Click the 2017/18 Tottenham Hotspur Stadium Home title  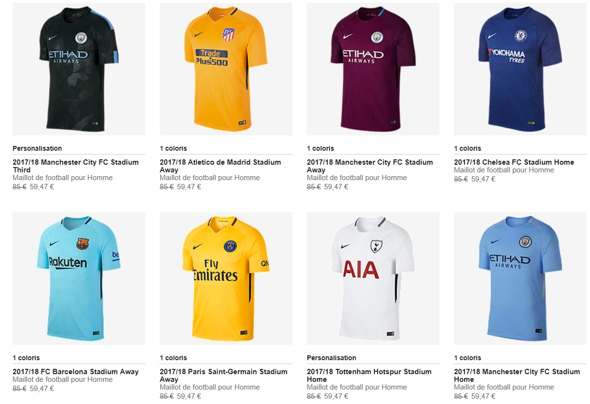point(369,376)
